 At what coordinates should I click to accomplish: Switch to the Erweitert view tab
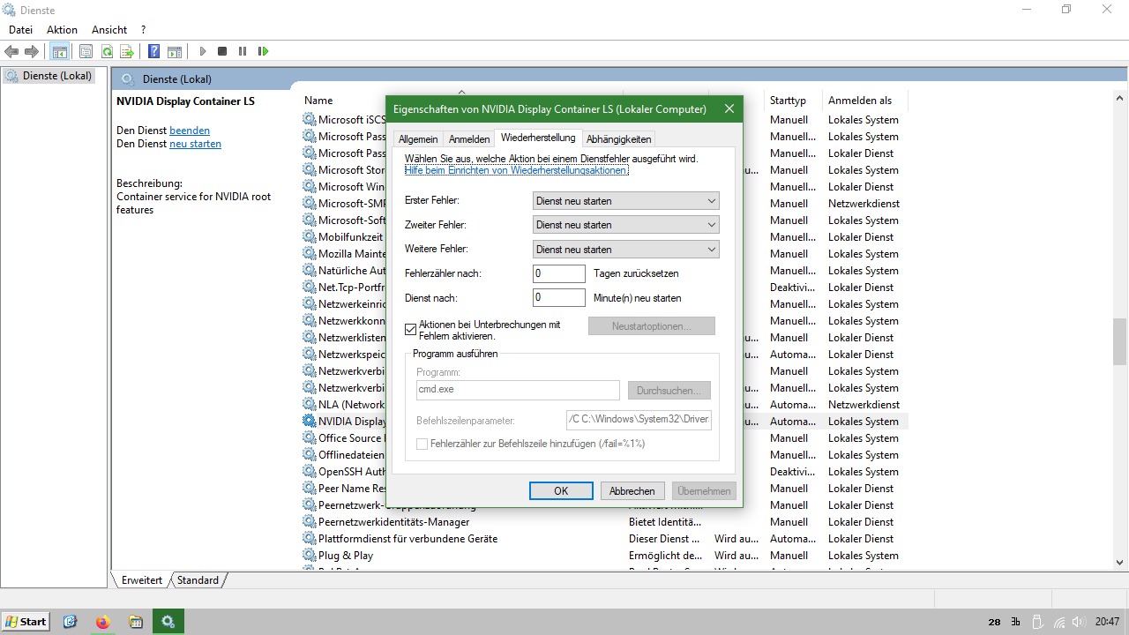coord(142,580)
